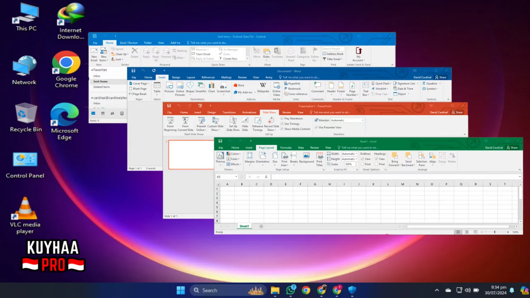Open the Selection Pane in Excel

422,159
